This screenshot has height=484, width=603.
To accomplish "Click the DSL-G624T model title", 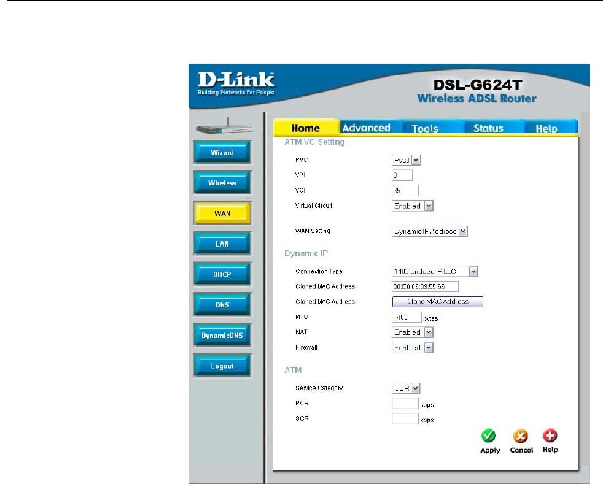I will (478, 85).
